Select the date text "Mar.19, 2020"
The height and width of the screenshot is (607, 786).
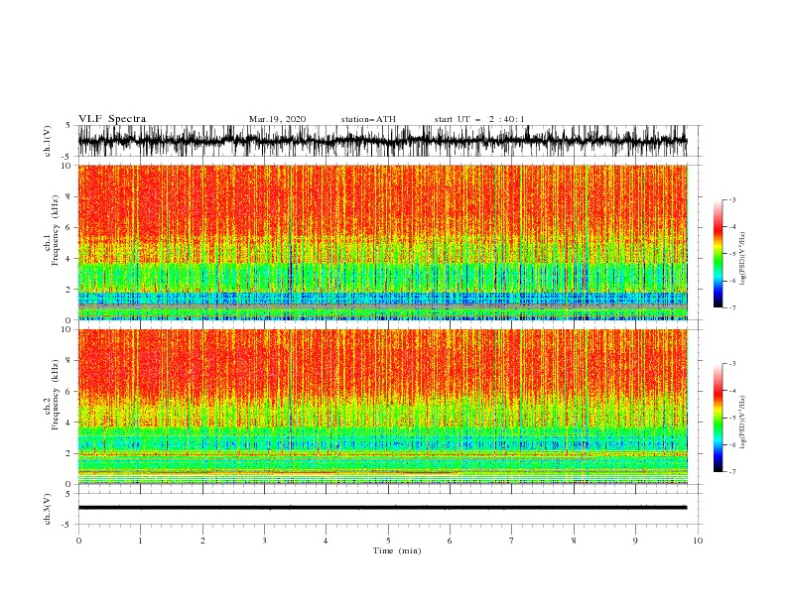pyautogui.click(x=277, y=119)
